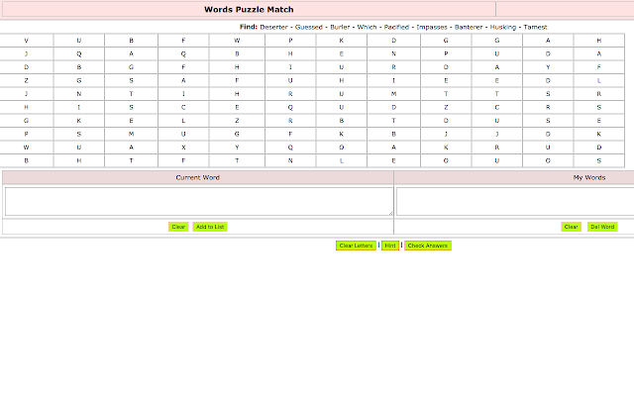Select letter M in the row starting P S M

[x=131, y=134]
